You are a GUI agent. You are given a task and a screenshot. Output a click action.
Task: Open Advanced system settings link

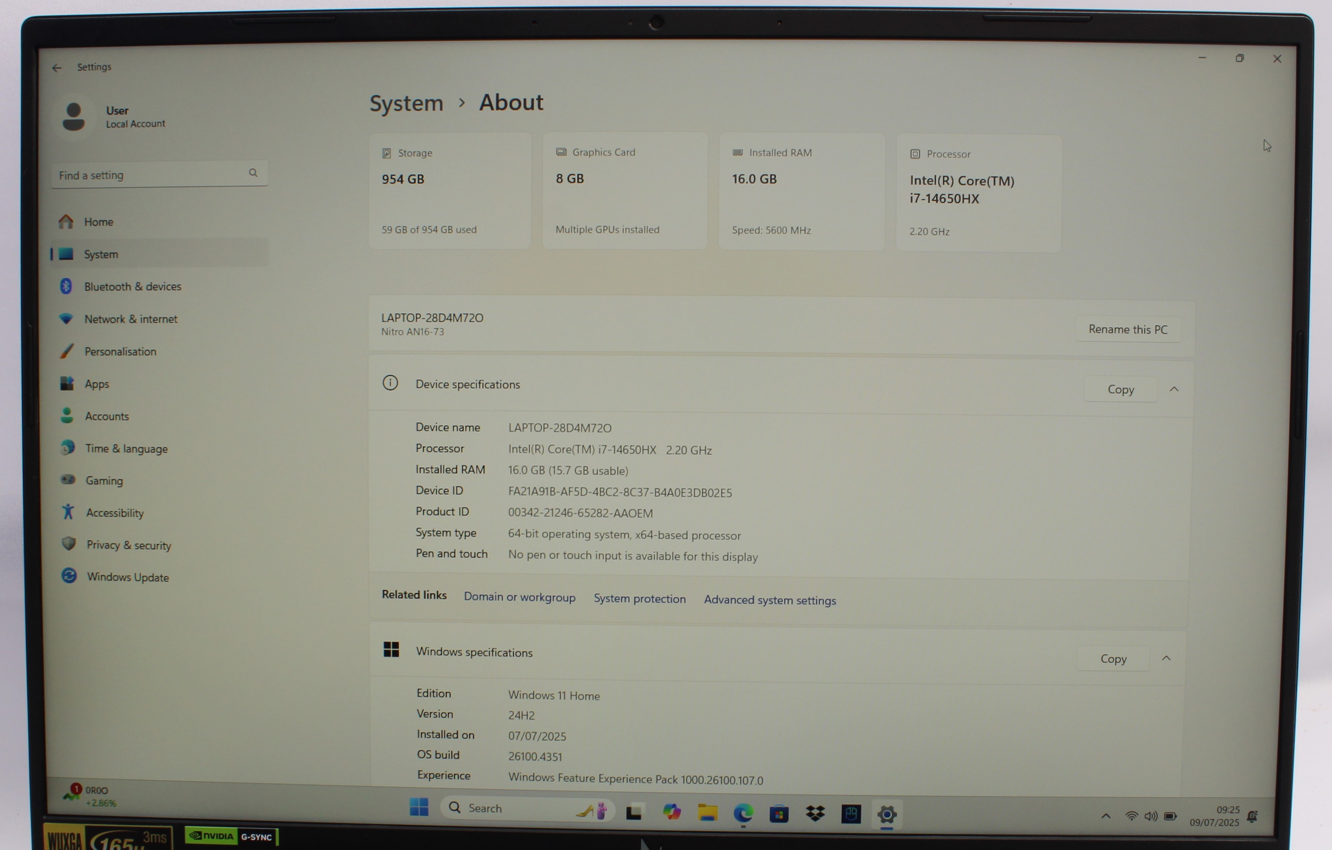pyautogui.click(x=769, y=601)
